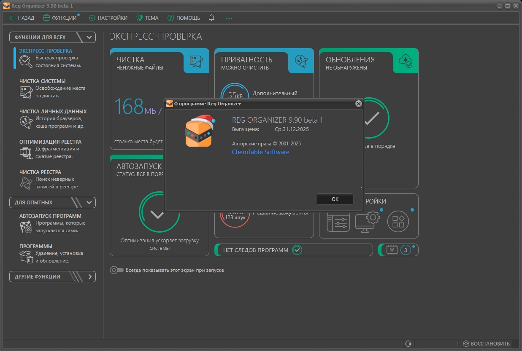Click the notifications bell icon
The height and width of the screenshot is (351, 522).
click(212, 18)
